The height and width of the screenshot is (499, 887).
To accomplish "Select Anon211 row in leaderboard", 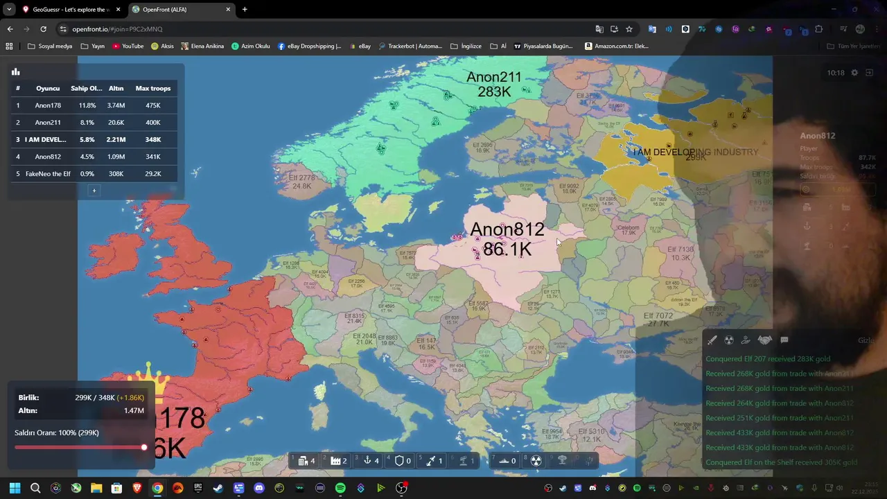I will [93, 123].
